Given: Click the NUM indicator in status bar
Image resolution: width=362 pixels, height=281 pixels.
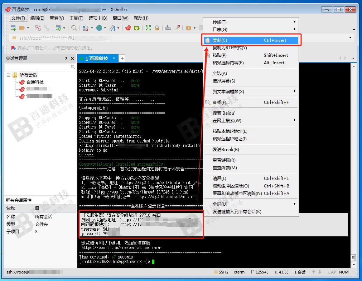Looking at the screenshot, I should [343, 272].
